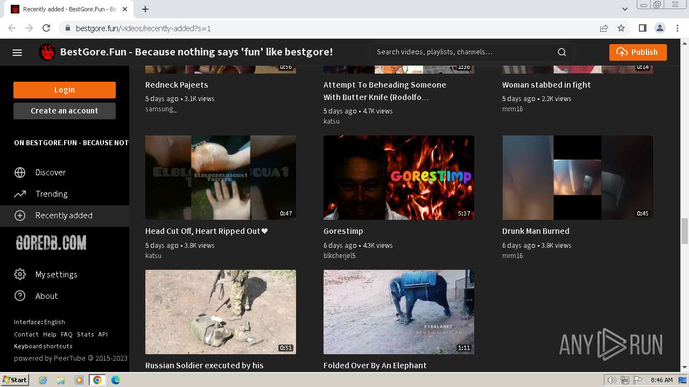The width and height of the screenshot is (689, 387).
Task: Open Edge from taskbar
Action: click(x=115, y=380)
